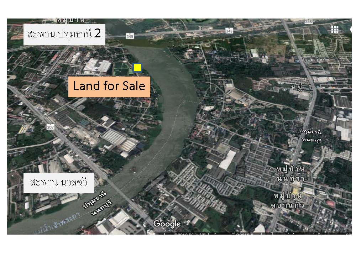Click the route 307 highway shield
Screen dimensions: 356x267
coord(51,127)
